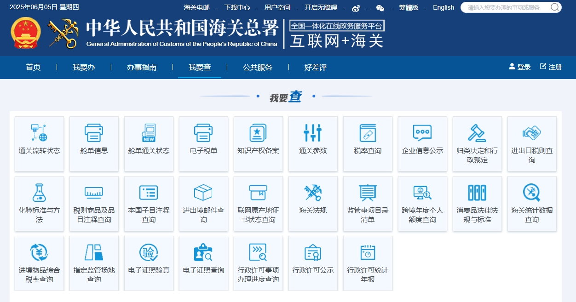Open the Weibo icon in top bar
The image size is (576, 302).
pyautogui.click(x=356, y=8)
